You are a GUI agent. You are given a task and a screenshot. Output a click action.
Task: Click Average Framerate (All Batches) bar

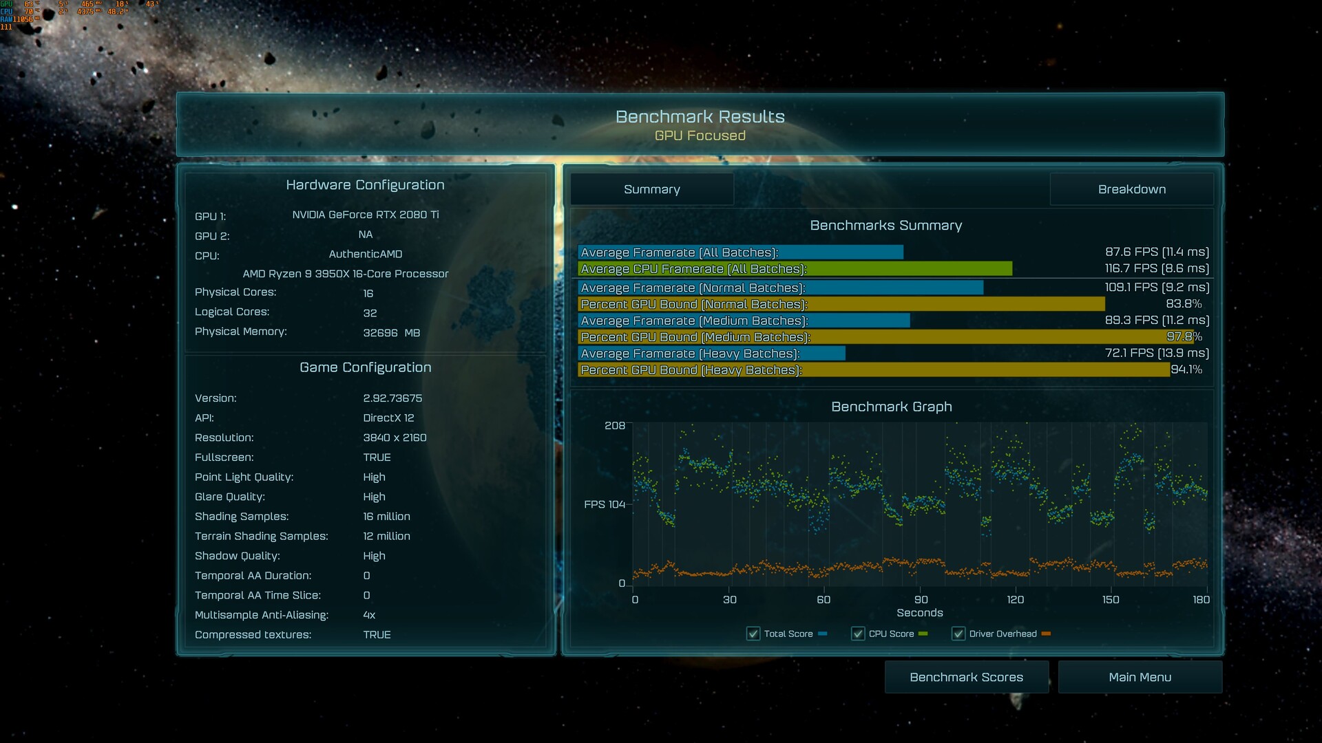click(x=740, y=252)
